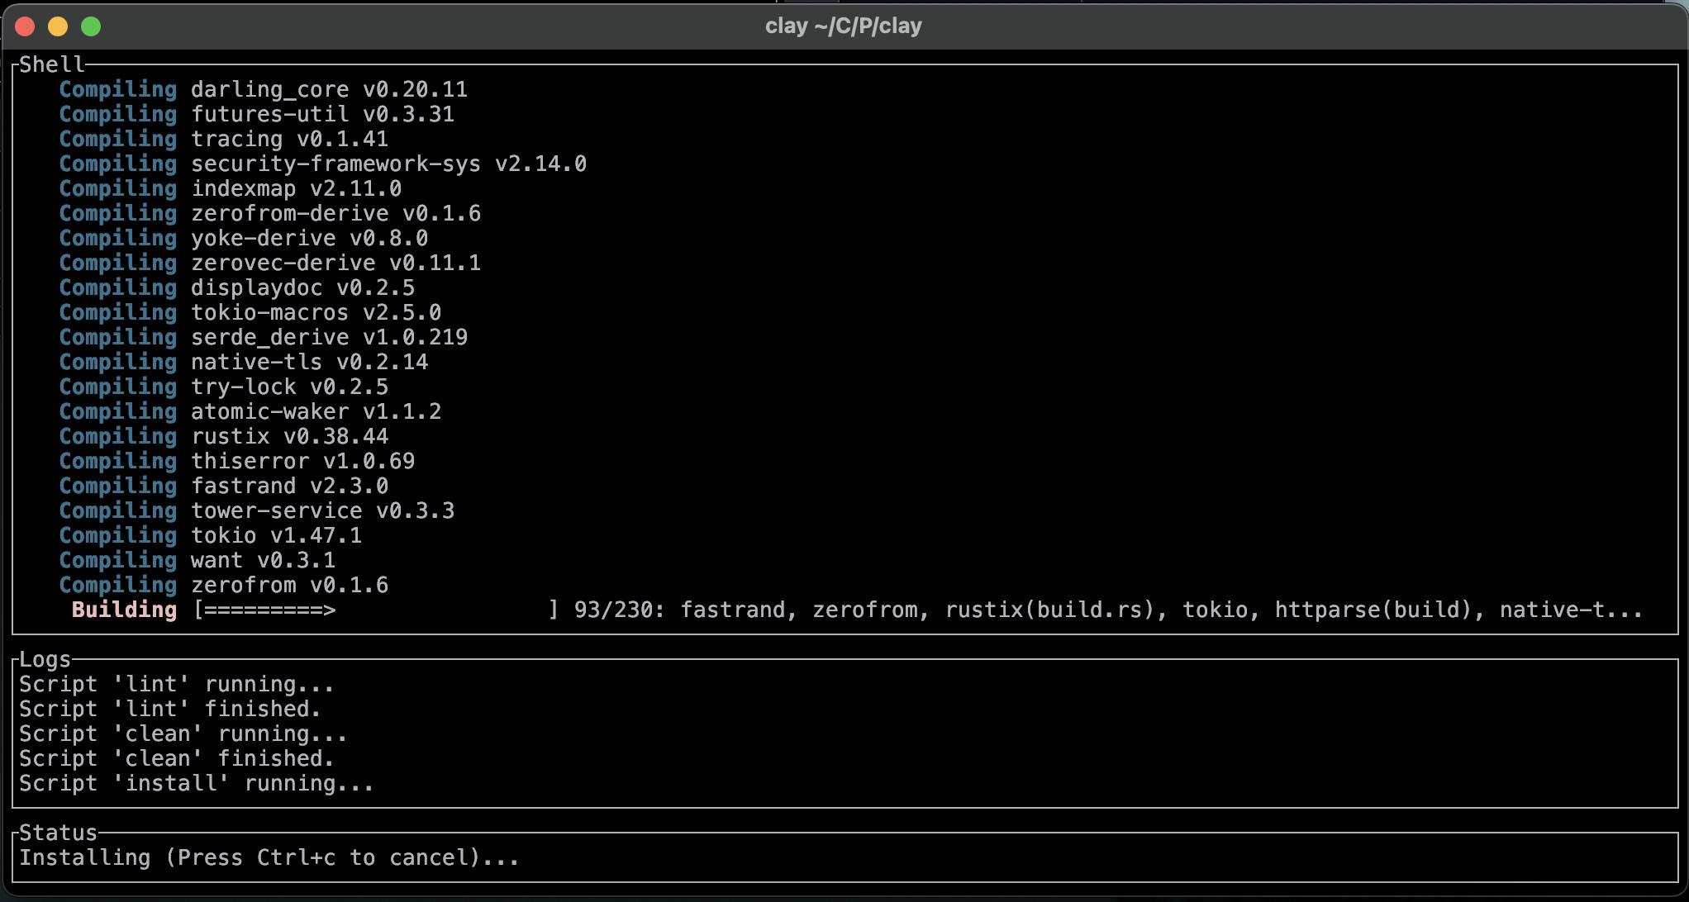Screen dimensions: 1689x902
Task: Click the "Script 'install' running..." log line
Action: 196,783
